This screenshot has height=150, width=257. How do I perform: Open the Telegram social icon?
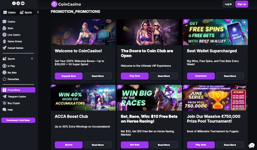pos(18,3)
